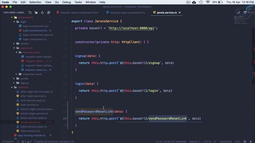The image size is (255, 143).
Task: Collapse all folders in Explorer
Action: (49, 12)
